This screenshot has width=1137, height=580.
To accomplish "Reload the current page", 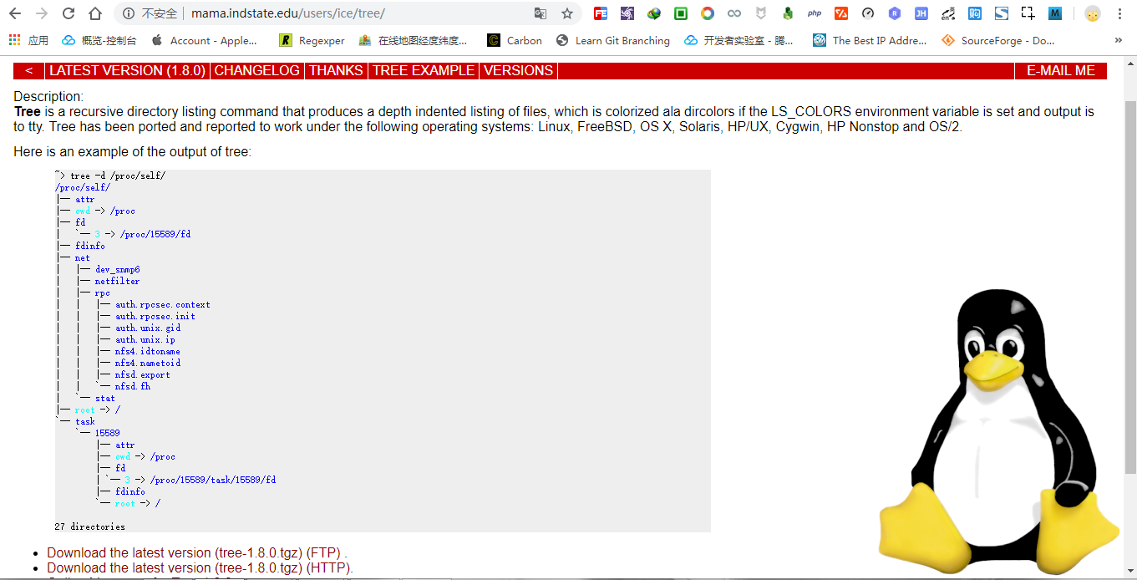I will [x=69, y=13].
